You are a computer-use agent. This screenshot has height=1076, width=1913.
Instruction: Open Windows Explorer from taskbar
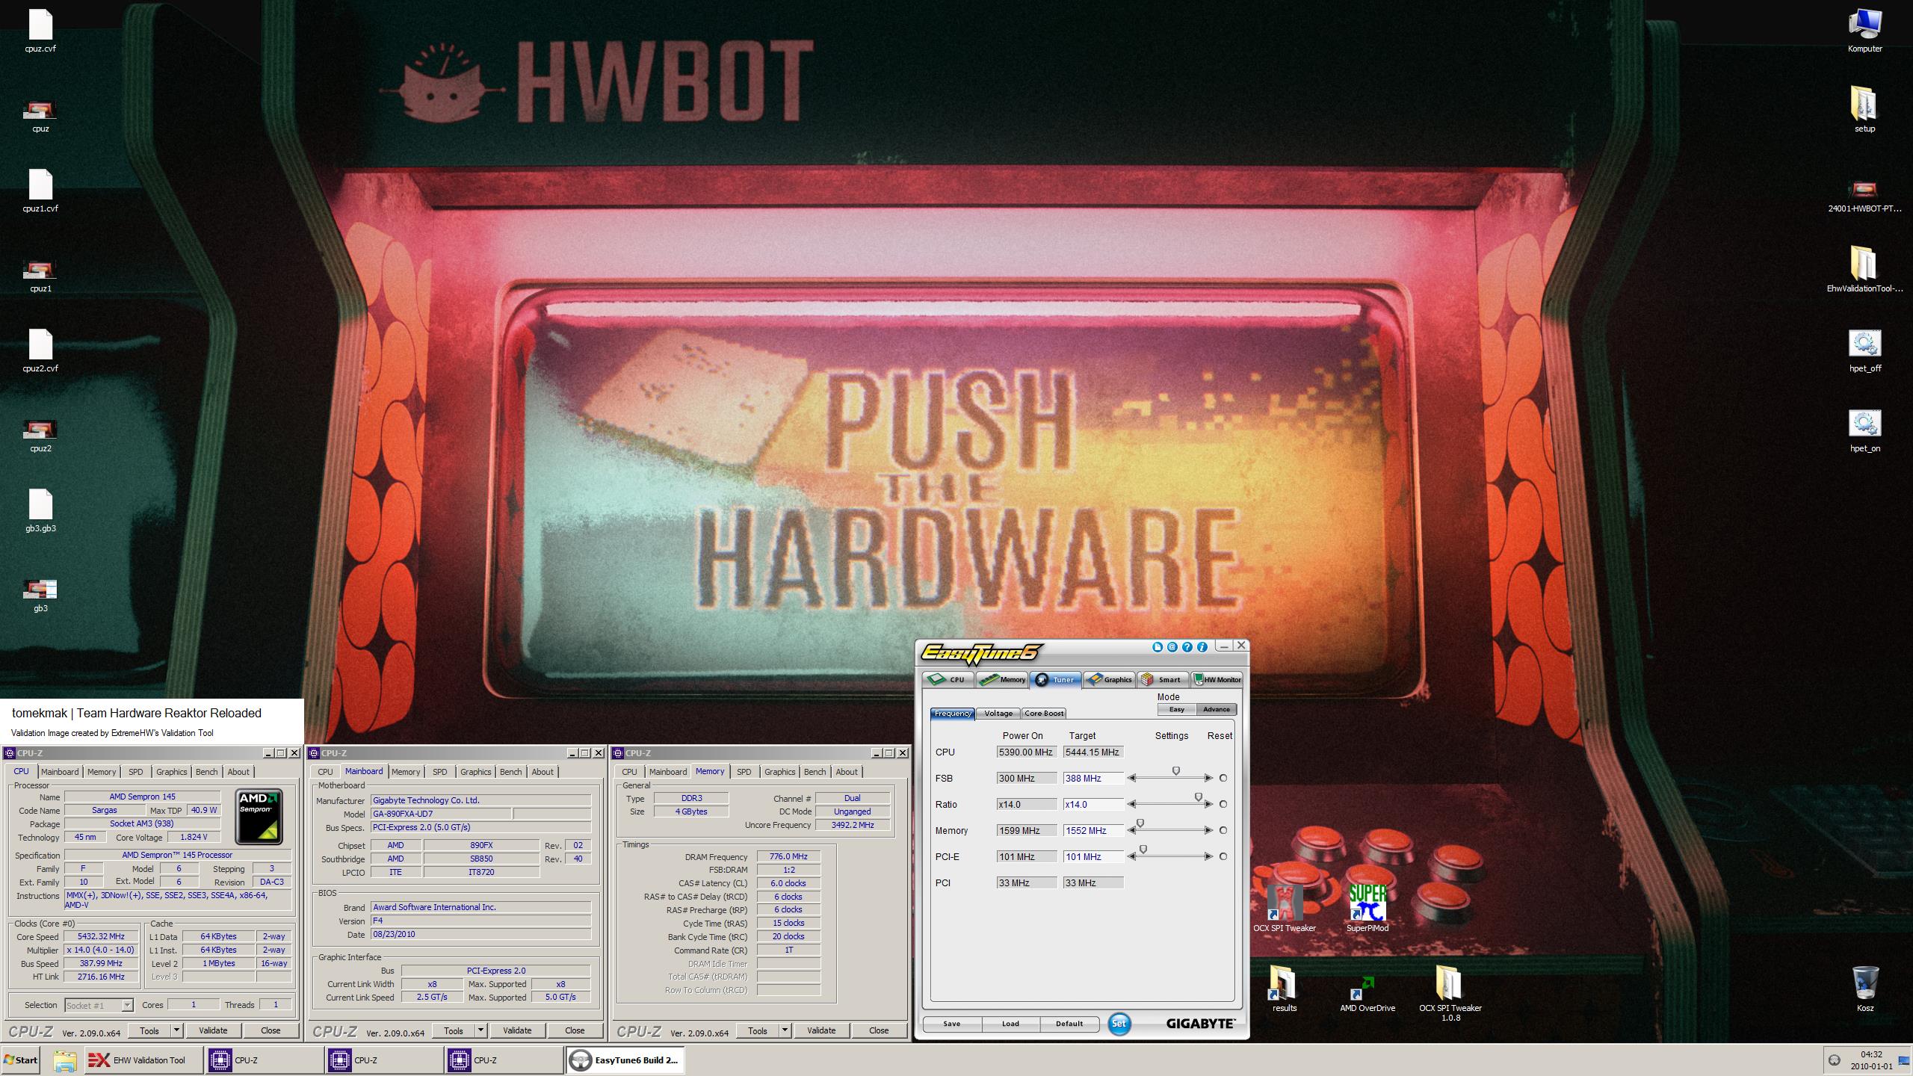[x=64, y=1060]
